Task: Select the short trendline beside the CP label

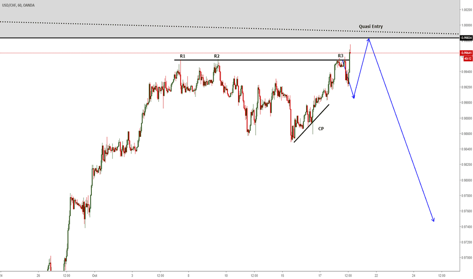Action: (x=311, y=123)
